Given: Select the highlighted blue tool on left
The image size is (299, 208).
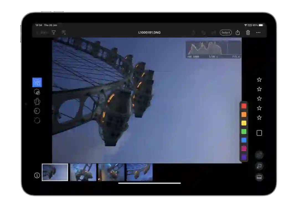Looking at the screenshot, I should [x=37, y=82].
